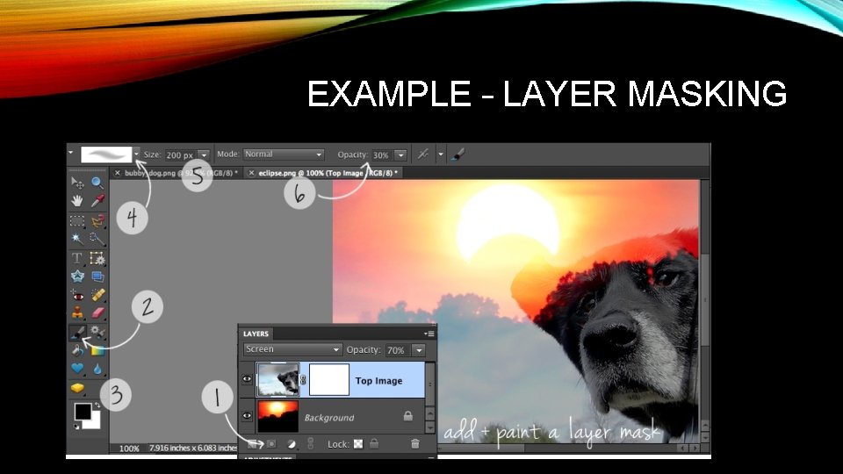The width and height of the screenshot is (843, 474).
Task: Click the black foreground color swatch
Action: (x=83, y=412)
